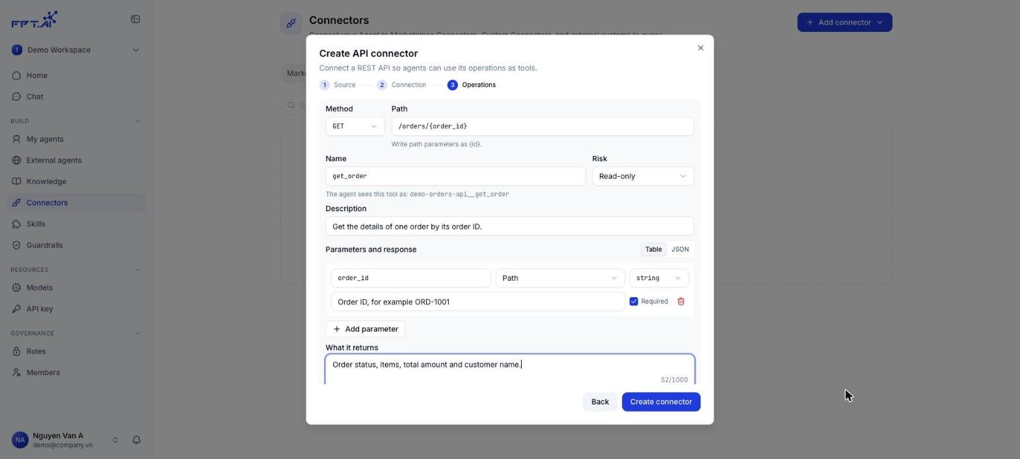This screenshot has height=459, width=1020.
Task: Click the Roles lock icon
Action: pyautogui.click(x=17, y=351)
